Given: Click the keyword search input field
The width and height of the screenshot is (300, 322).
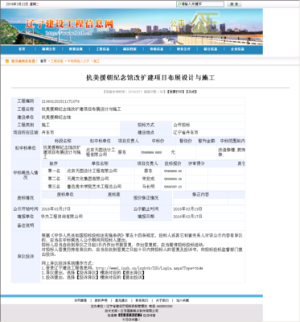Looking at the screenshot, I should click(x=200, y=4).
